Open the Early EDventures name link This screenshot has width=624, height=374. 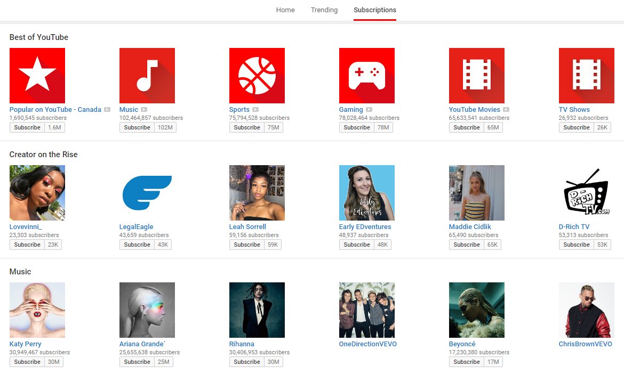(x=365, y=227)
